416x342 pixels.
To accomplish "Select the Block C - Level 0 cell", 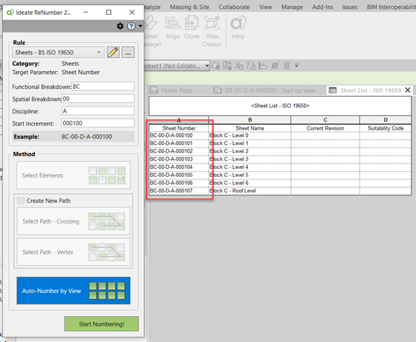I will (249, 135).
